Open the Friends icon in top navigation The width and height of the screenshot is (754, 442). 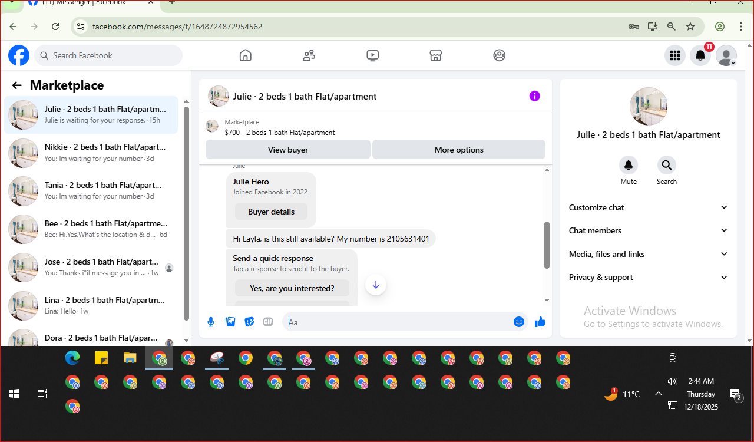309,55
